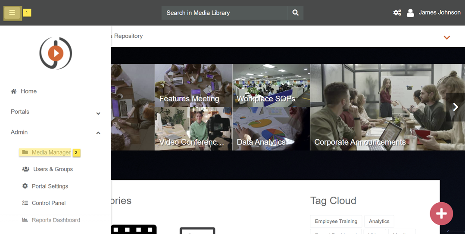Click the hamburger menu icon
Screen dimensions: 465x234
[12, 13]
